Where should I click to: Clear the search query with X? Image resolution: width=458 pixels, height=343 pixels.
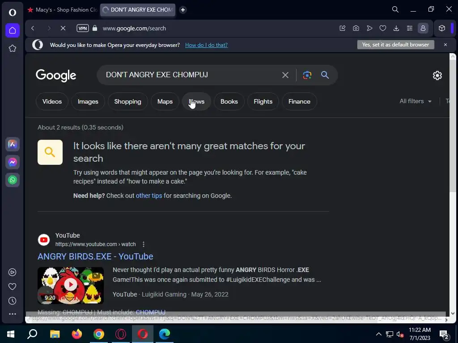[x=285, y=75]
